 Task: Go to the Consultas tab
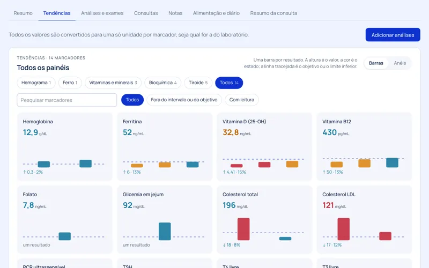click(x=146, y=13)
